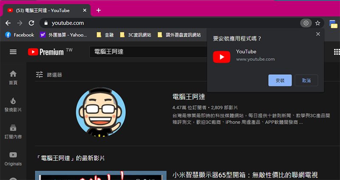Click the padlock site info icon
The height and width of the screenshot is (180, 340).
tap(46, 23)
